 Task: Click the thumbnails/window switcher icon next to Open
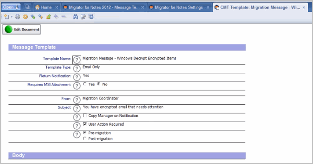[27, 7]
